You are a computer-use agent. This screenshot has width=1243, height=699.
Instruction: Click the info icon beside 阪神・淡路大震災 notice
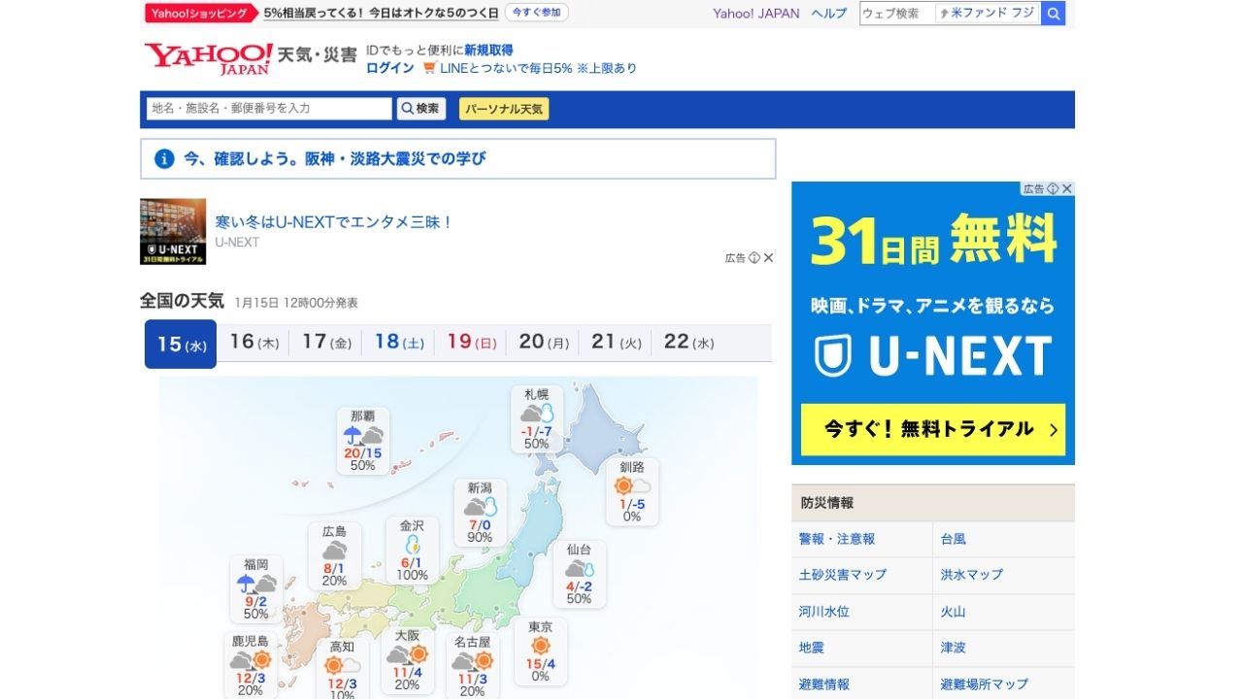point(165,158)
